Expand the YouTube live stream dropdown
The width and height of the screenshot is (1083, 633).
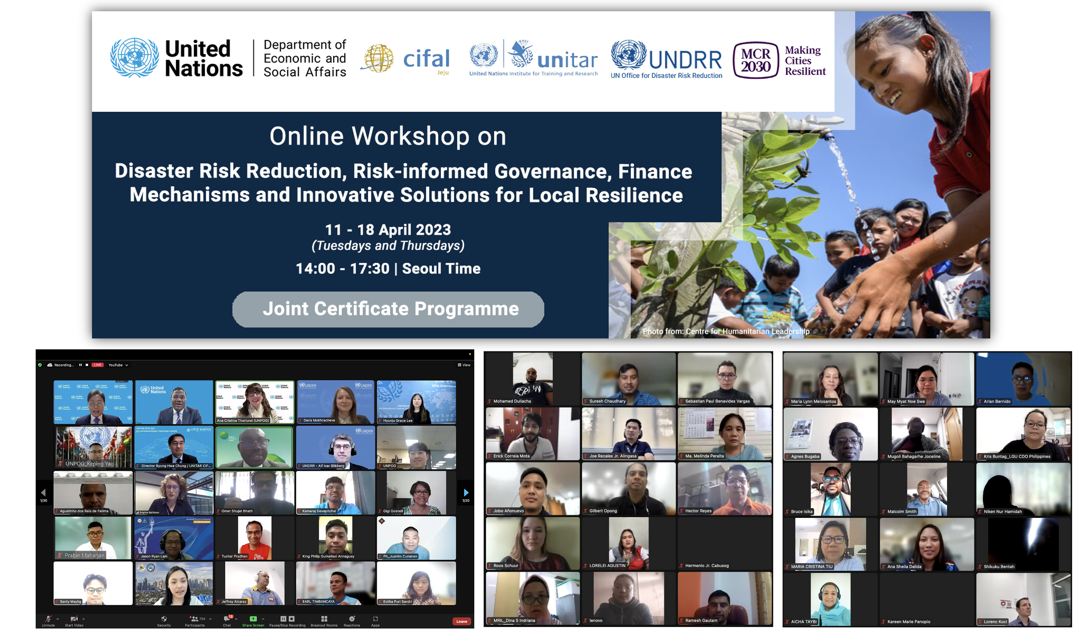127,365
